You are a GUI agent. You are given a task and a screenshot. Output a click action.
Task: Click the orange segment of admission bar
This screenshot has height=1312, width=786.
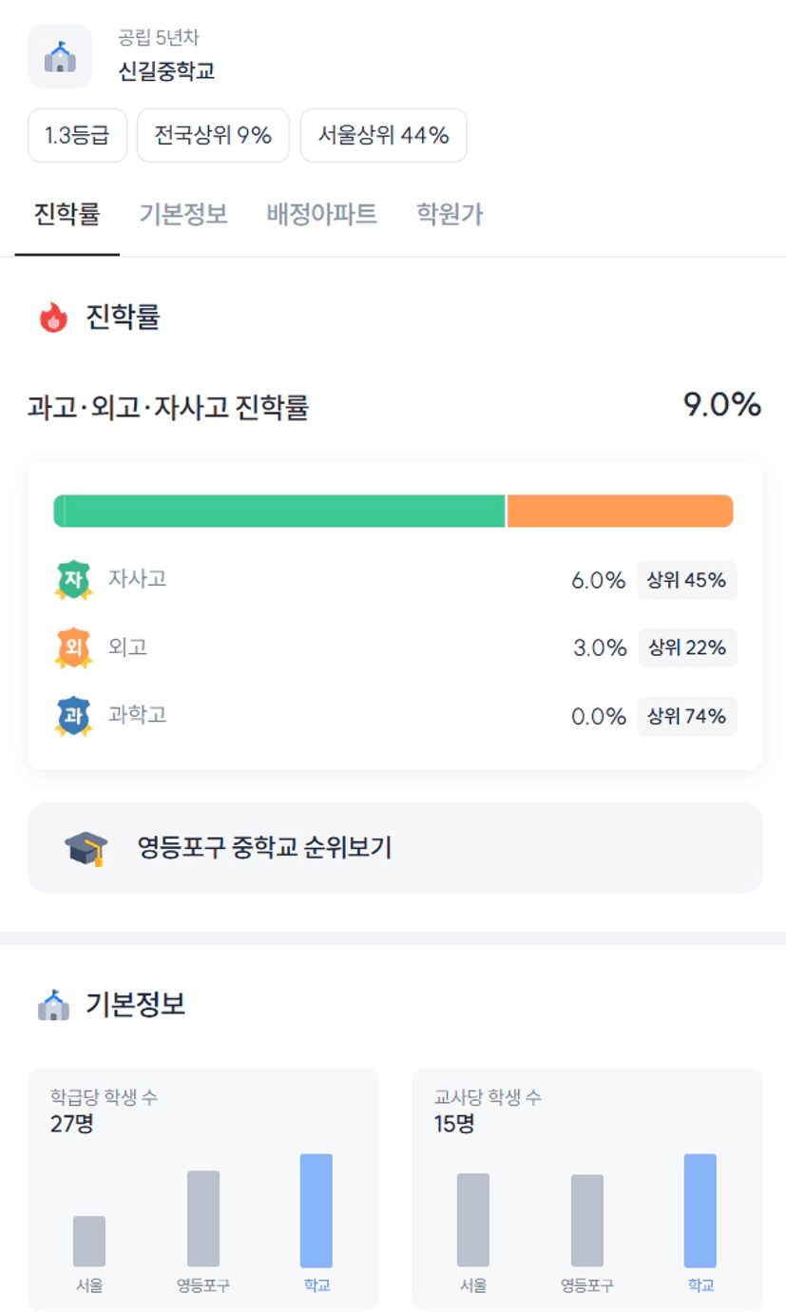(621, 511)
